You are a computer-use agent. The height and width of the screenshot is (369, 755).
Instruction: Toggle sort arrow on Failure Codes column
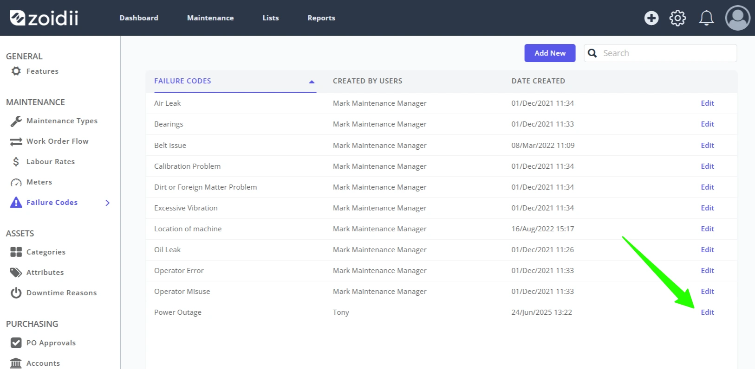312,82
